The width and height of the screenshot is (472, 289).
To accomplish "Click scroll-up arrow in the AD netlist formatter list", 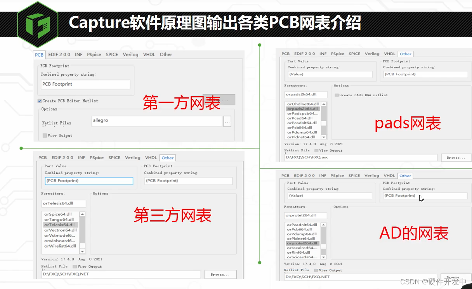I will (324, 225).
